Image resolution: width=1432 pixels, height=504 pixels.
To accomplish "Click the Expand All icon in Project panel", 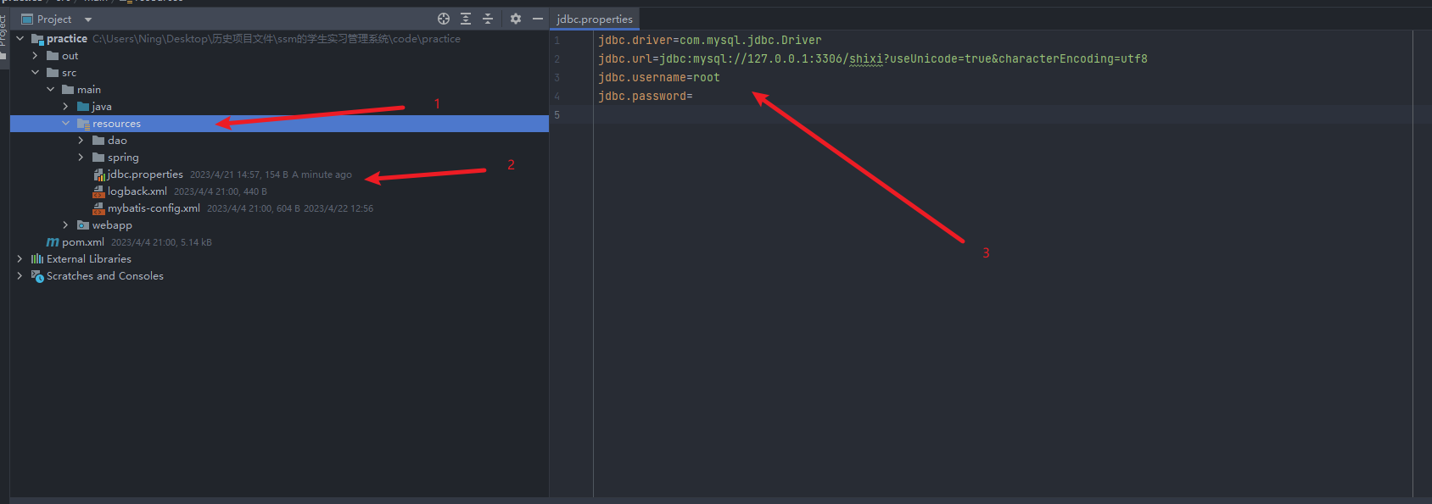I will [466, 19].
